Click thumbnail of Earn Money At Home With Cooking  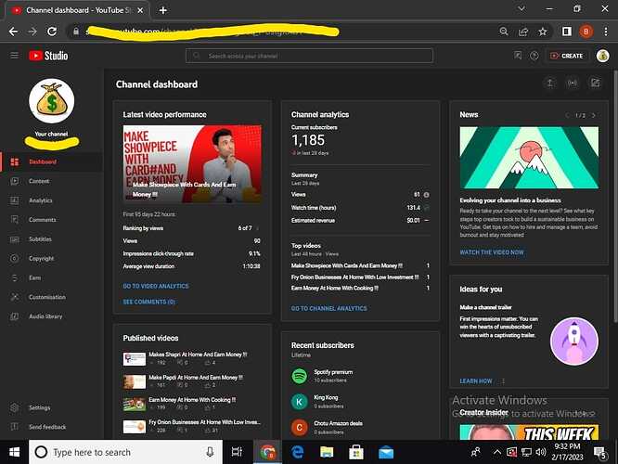(x=134, y=404)
